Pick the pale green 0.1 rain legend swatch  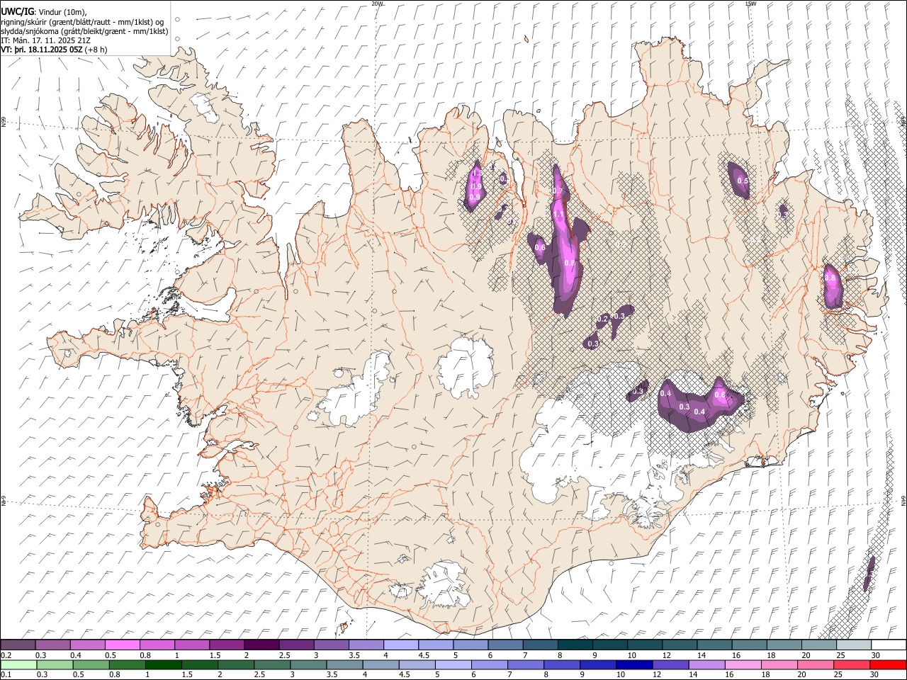click(x=19, y=664)
